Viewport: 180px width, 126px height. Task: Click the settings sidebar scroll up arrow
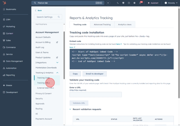64,24
